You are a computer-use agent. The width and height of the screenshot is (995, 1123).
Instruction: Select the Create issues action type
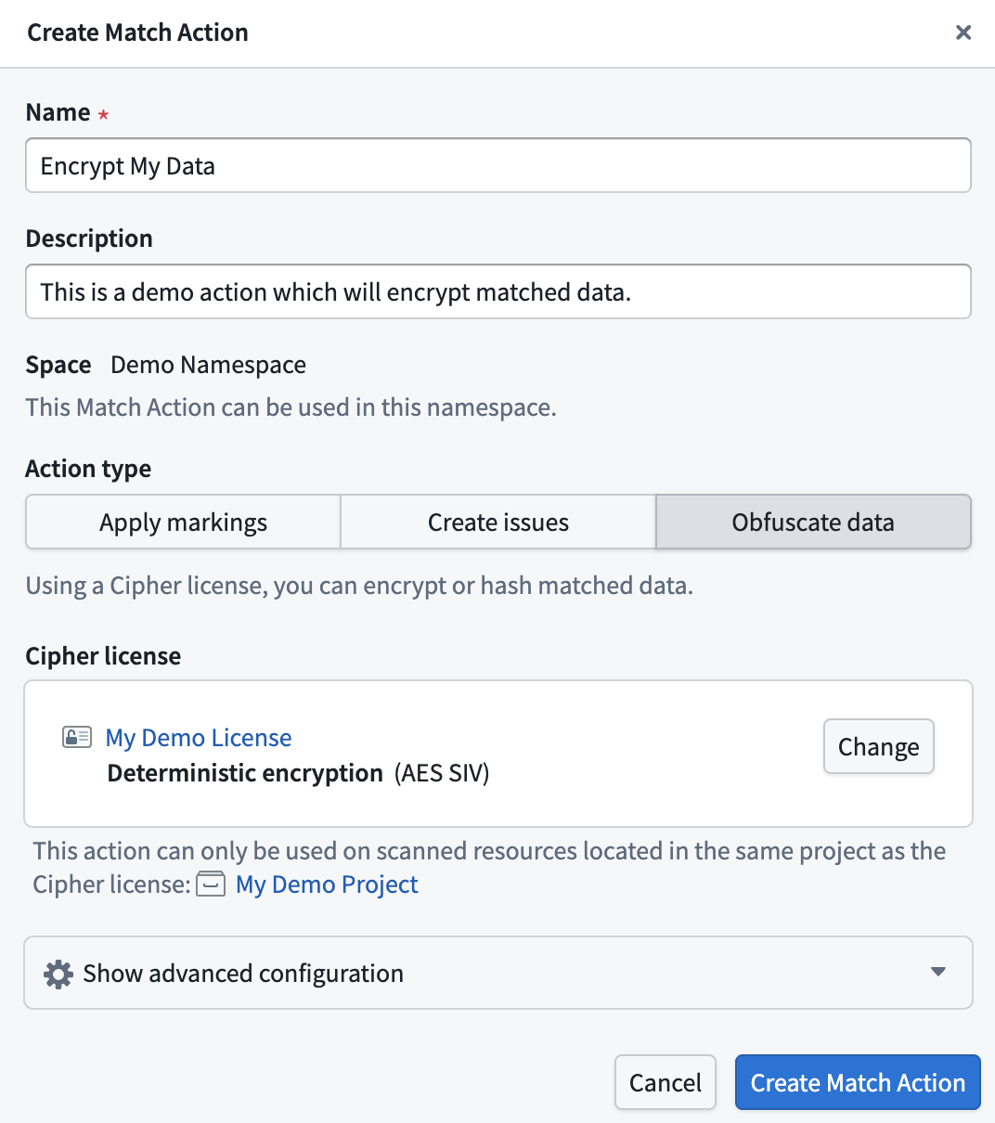(497, 522)
